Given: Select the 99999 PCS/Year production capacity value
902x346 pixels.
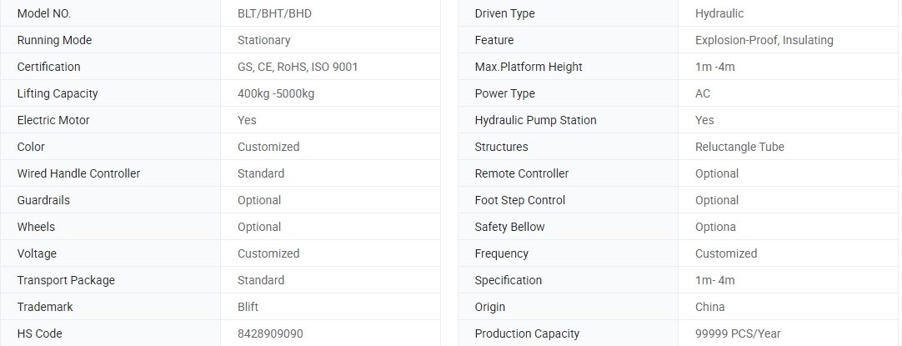Looking at the screenshot, I should point(738,333).
